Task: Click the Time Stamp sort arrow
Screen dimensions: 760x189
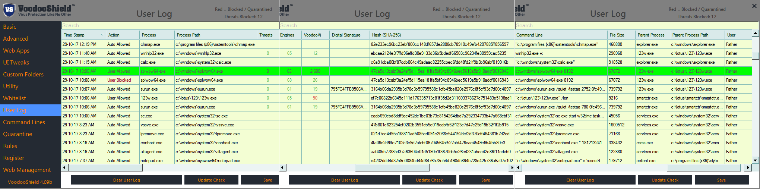Action: pos(102,35)
